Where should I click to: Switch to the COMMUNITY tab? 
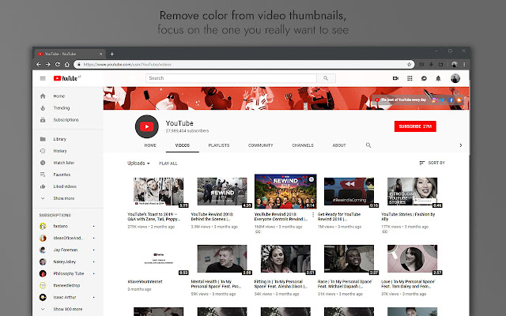click(x=260, y=145)
